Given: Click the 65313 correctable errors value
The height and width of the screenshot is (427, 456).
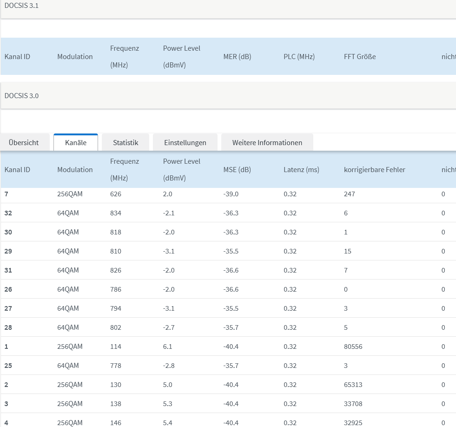Looking at the screenshot, I should (353, 385).
